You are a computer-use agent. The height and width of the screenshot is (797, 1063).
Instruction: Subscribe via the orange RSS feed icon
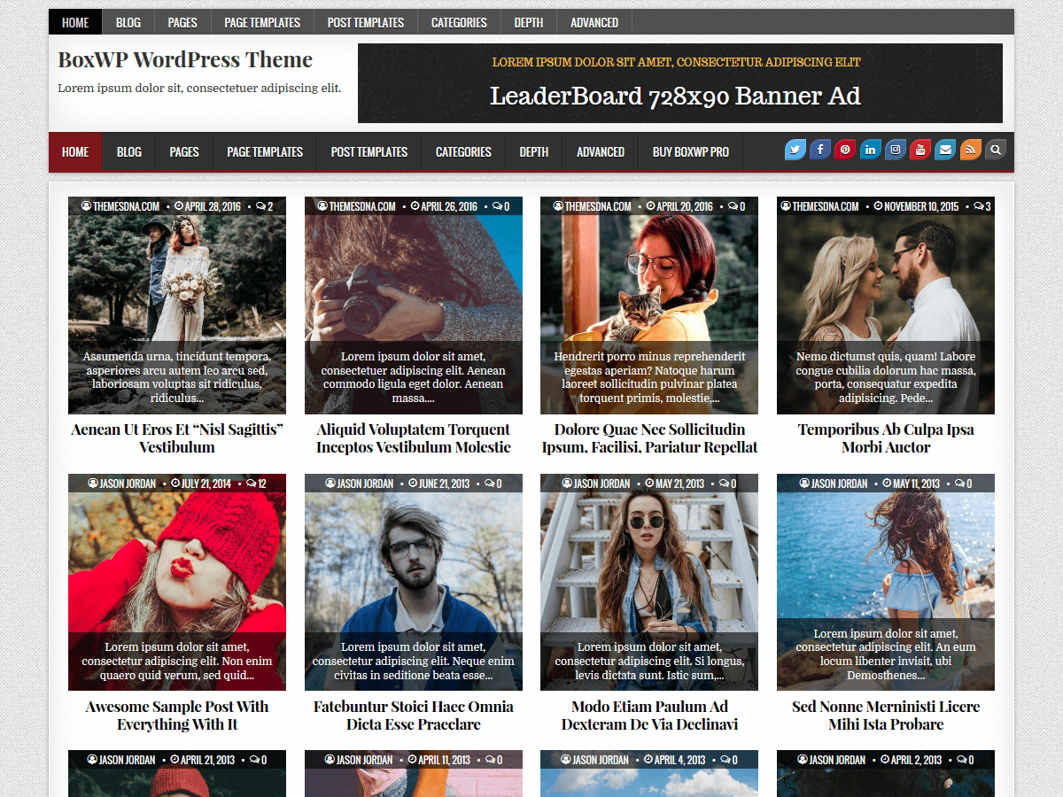(969, 150)
